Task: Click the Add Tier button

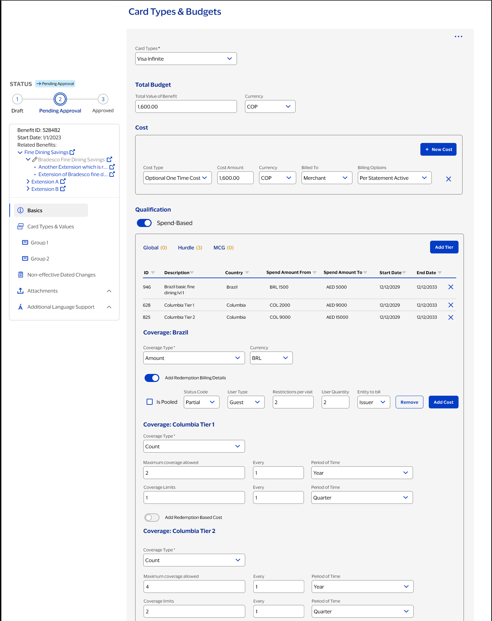Action: [444, 247]
